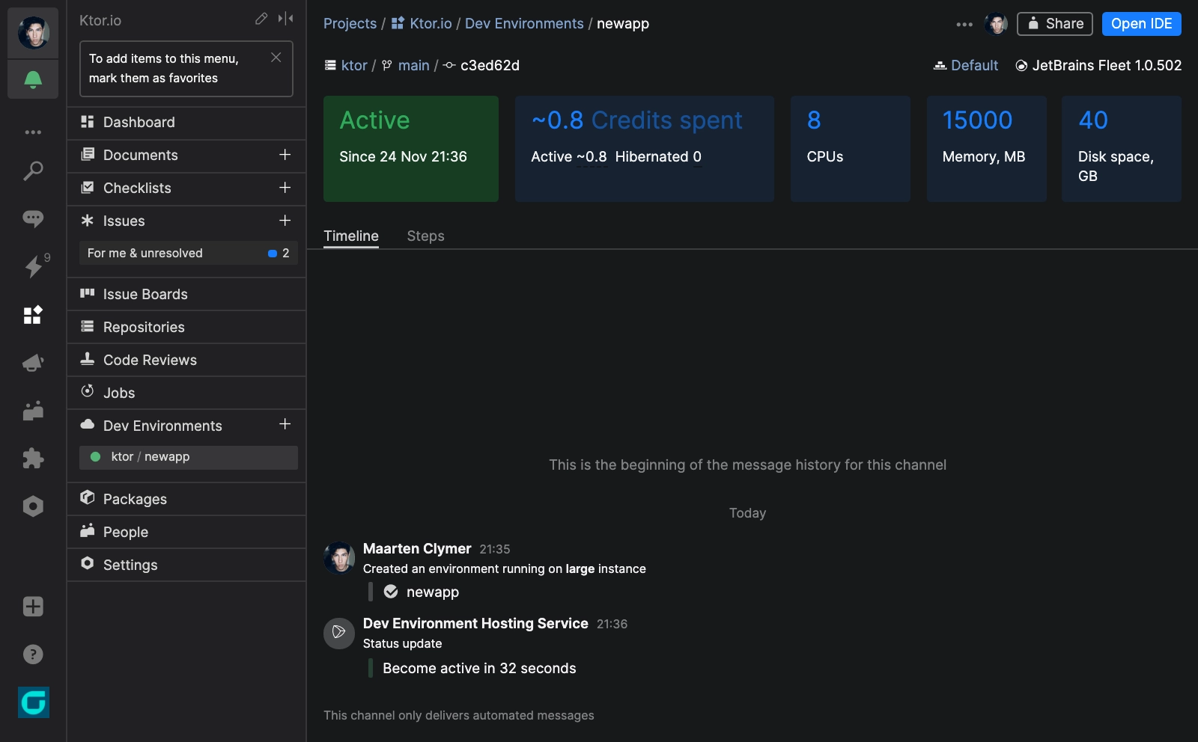Create a new issue with the plus
This screenshot has height=742, width=1198.
[x=285, y=221]
